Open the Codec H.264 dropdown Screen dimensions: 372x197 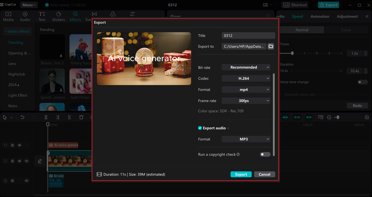point(246,78)
